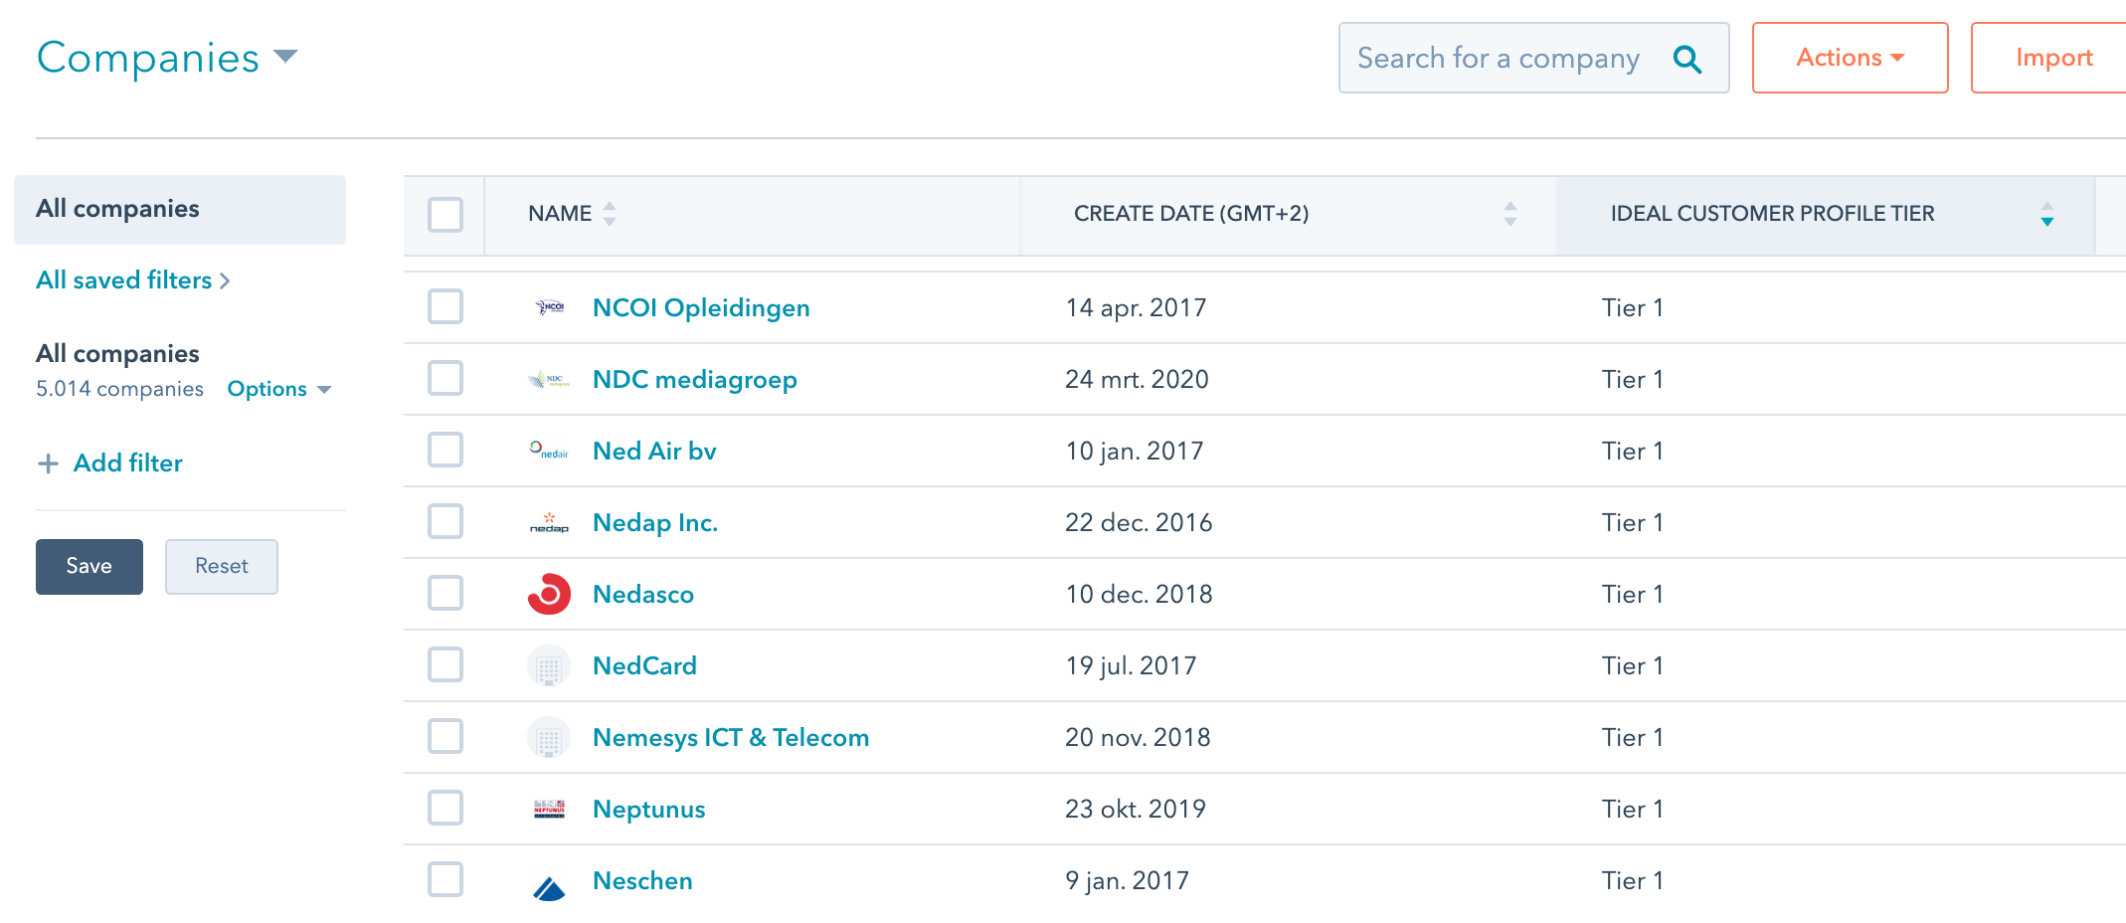The width and height of the screenshot is (2126, 923).
Task: Sort by Name column arrows
Action: click(x=610, y=214)
